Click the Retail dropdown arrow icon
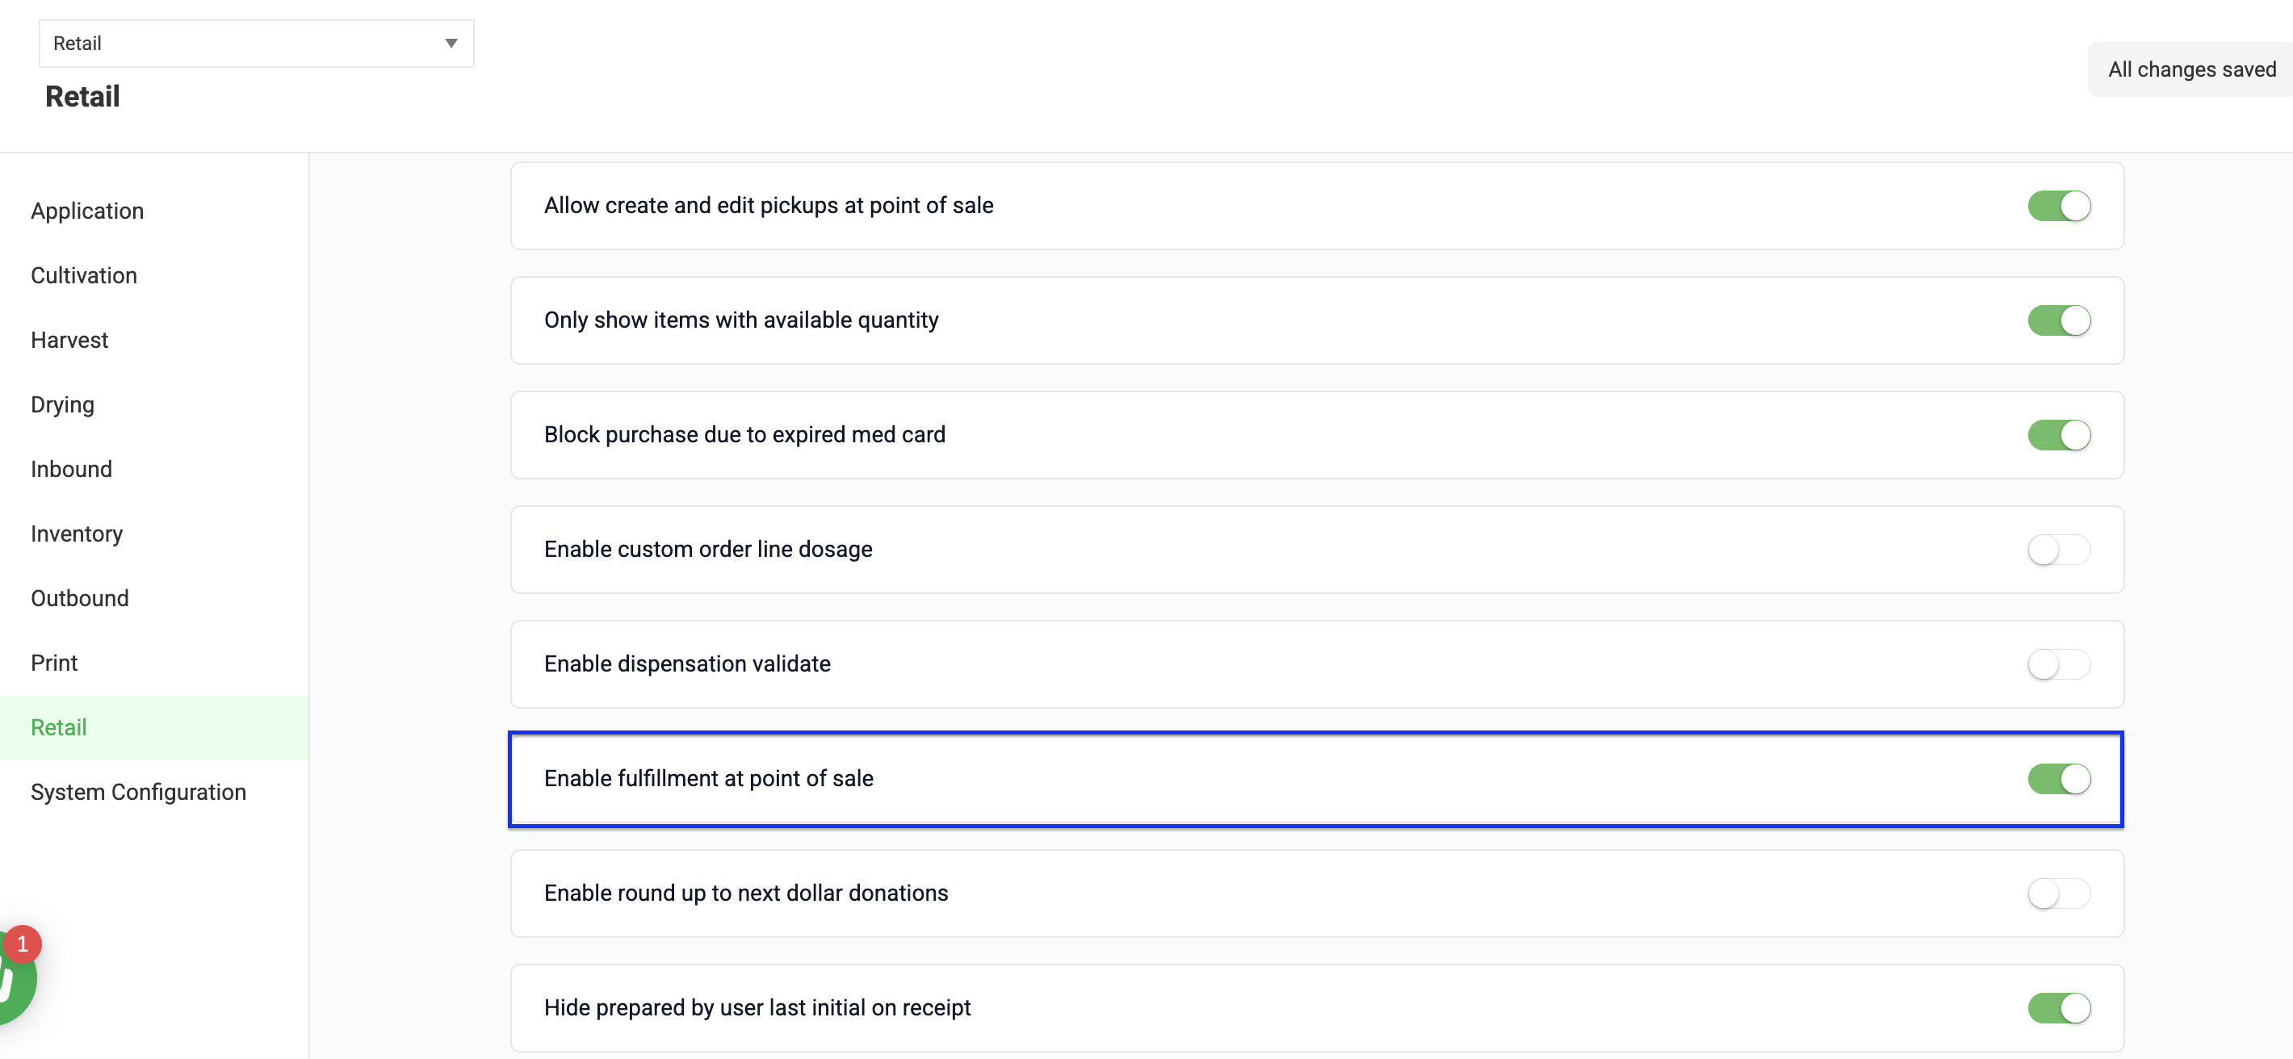The height and width of the screenshot is (1059, 2293). point(451,44)
